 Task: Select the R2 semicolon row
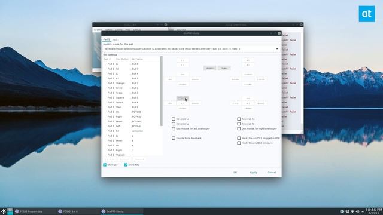[x=132, y=131]
